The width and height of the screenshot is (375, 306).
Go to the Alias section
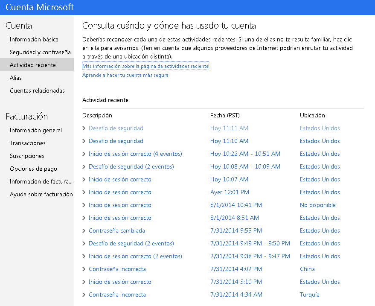(x=15, y=78)
